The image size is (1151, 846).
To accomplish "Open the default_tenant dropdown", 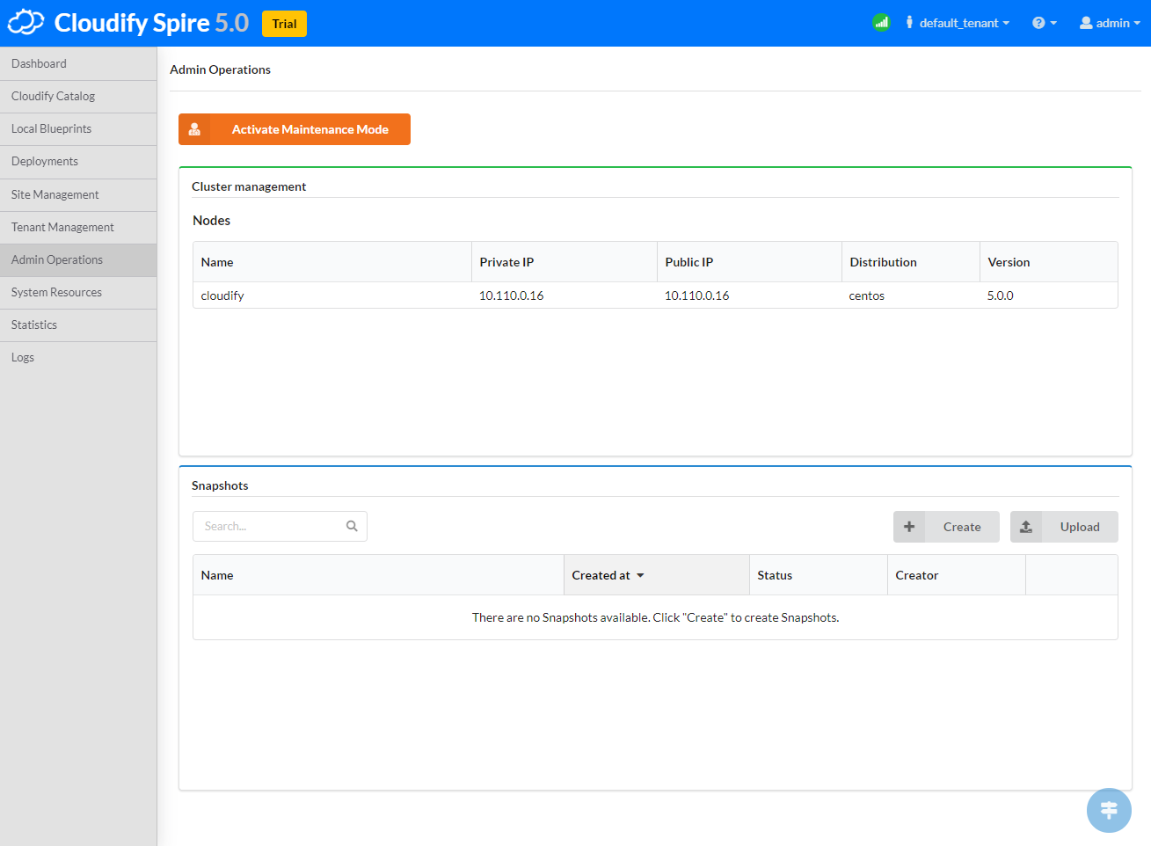I will coord(958,23).
